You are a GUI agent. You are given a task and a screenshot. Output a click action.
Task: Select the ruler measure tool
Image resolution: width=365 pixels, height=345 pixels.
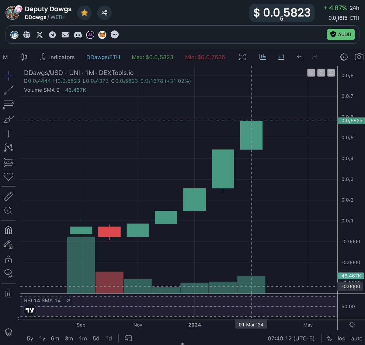9,196
